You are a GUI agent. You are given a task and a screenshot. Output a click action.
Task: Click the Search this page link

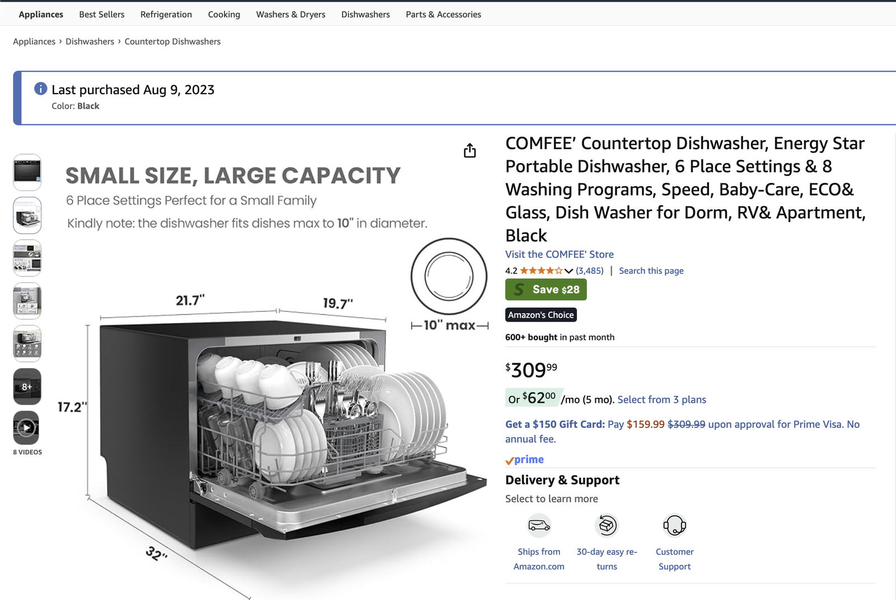[x=651, y=271]
